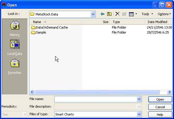The height and width of the screenshot is (119, 174).
Task: Click File Folder type for Sample
Action: pos(119,32)
